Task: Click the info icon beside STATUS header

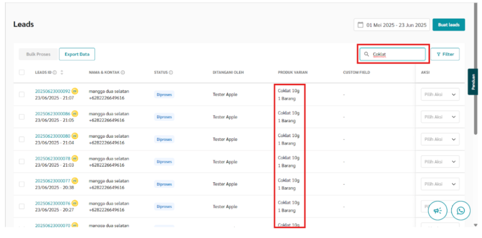Action: click(x=171, y=73)
